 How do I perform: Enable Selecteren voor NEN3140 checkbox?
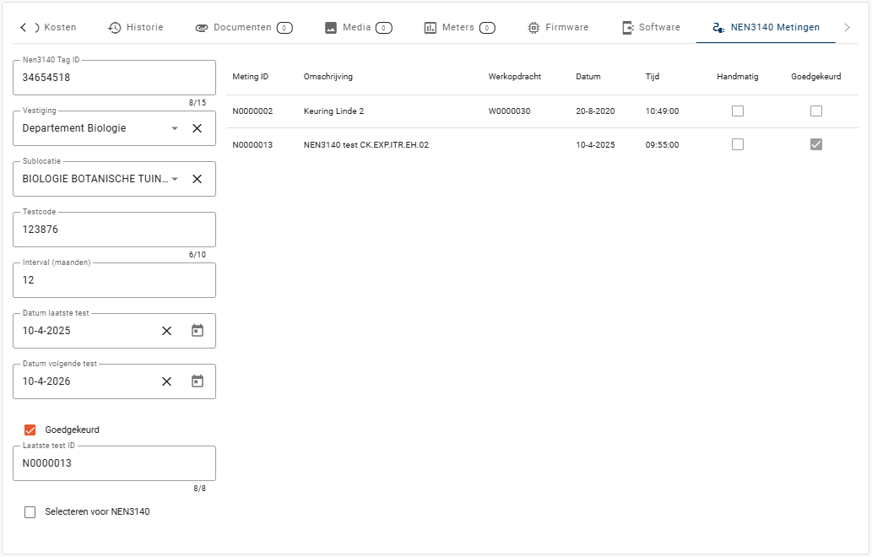coord(30,511)
